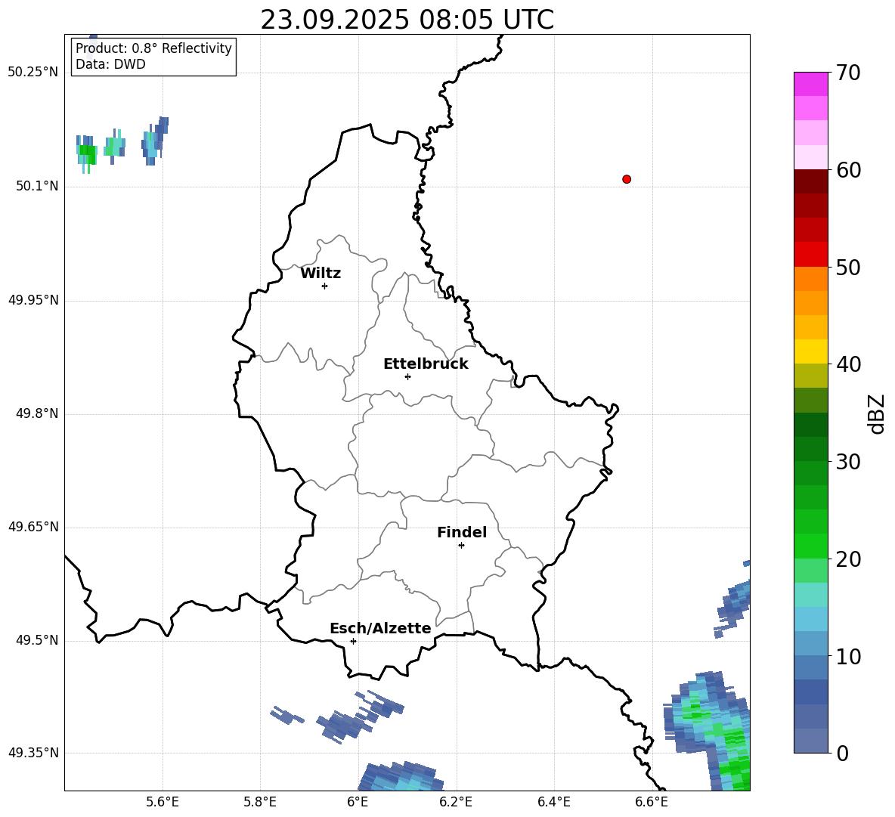
Task: Select the Esch/Alzette station cross marker
Action: tap(353, 641)
